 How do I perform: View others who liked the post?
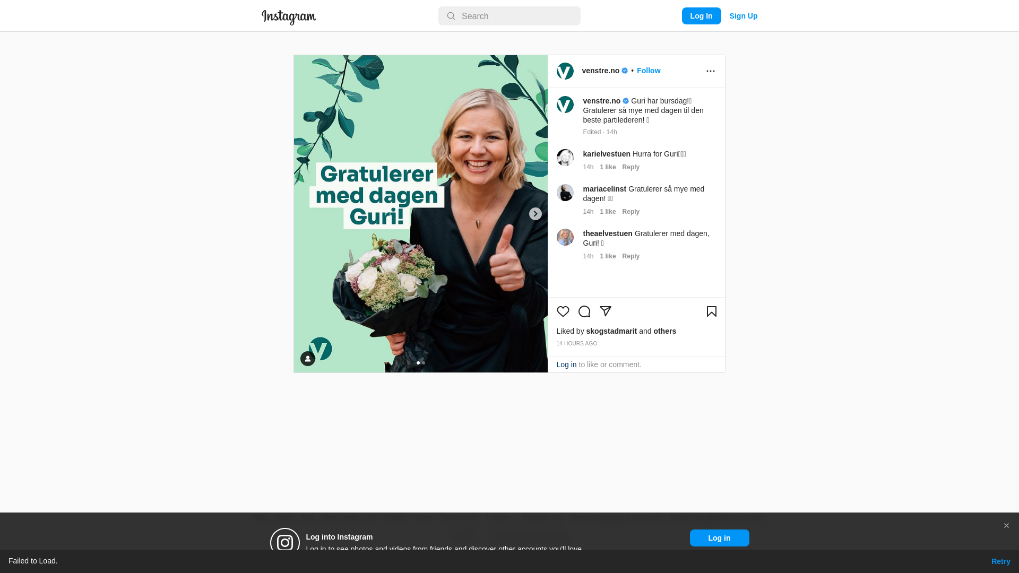[664, 331]
